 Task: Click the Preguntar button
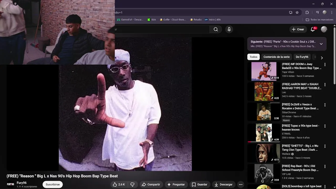coord(176,185)
